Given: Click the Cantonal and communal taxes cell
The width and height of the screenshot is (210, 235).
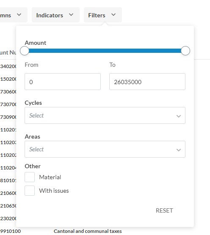Looking at the screenshot, I should coord(88,231).
